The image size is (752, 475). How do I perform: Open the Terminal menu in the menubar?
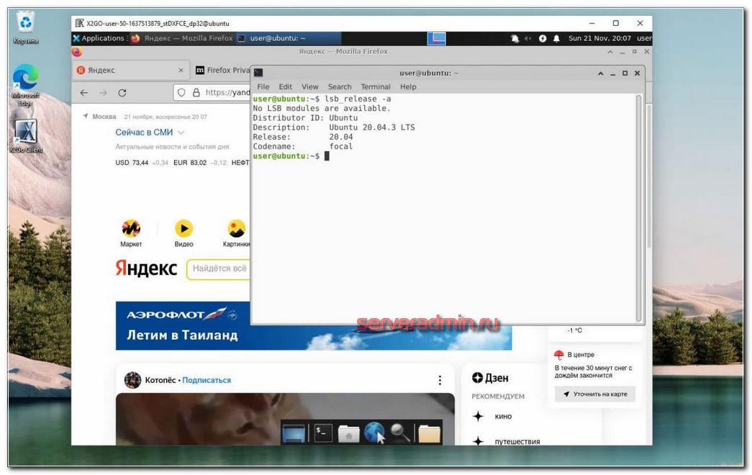tap(376, 86)
